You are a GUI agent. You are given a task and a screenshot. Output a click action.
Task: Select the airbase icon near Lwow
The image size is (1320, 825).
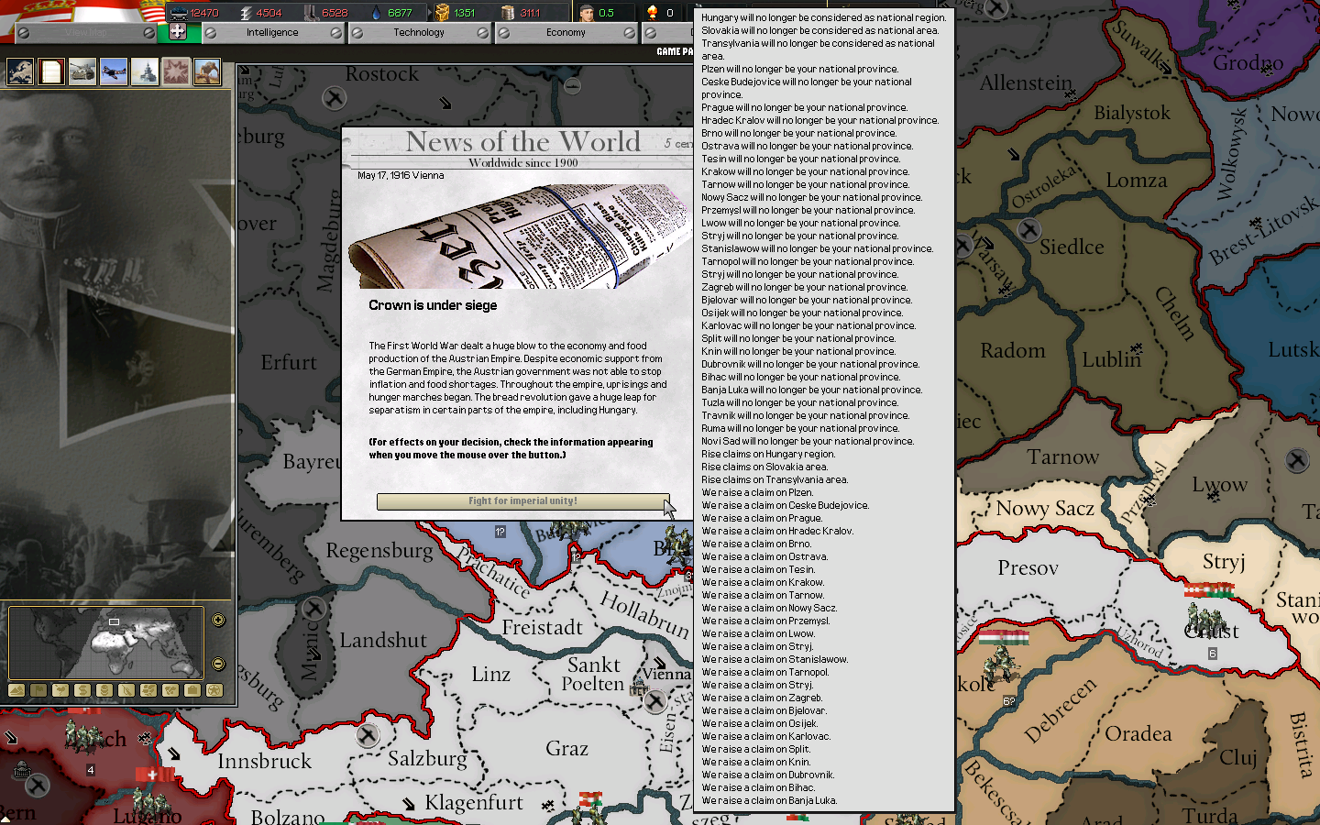click(1297, 461)
